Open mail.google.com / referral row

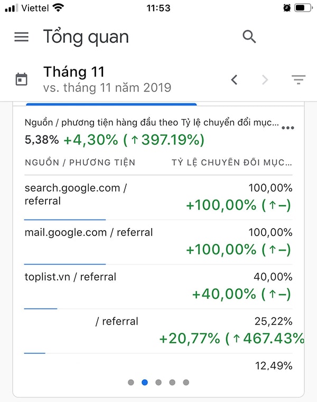point(88,232)
